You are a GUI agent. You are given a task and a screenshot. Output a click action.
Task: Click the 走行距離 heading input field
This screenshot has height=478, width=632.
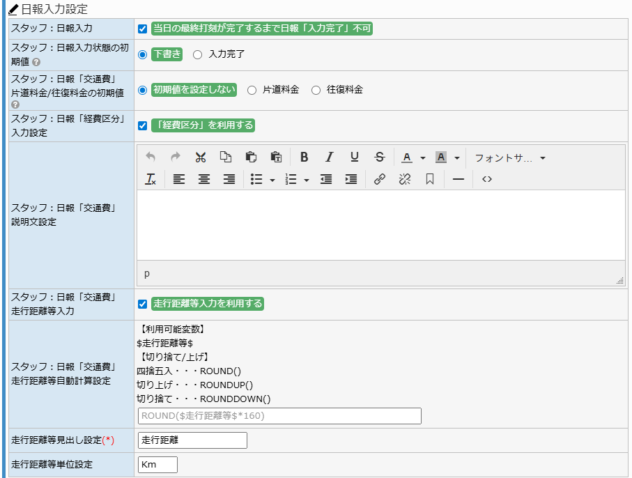(192, 440)
